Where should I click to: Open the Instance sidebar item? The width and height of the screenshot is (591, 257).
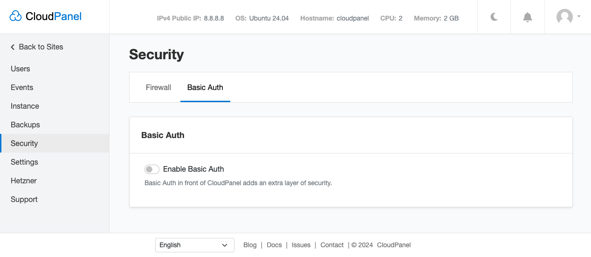(25, 106)
